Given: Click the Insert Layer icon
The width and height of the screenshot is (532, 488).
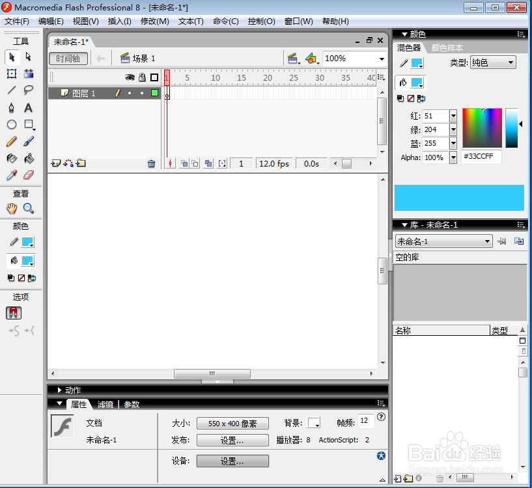Looking at the screenshot, I should (x=55, y=163).
